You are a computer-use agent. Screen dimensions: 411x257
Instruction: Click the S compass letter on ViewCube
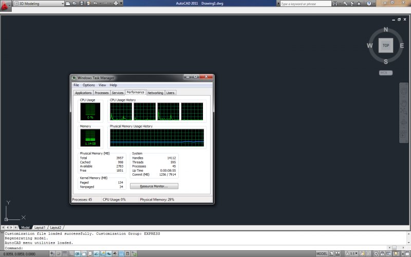(386, 62)
